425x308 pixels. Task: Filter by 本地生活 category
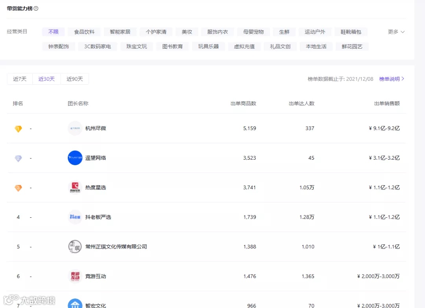pyautogui.click(x=316, y=46)
